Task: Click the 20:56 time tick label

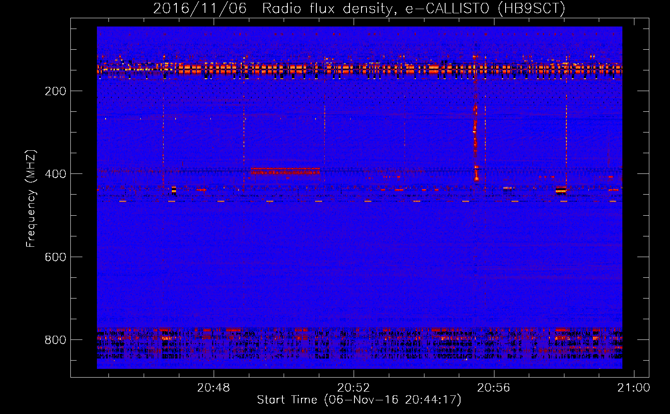Action: (494, 388)
